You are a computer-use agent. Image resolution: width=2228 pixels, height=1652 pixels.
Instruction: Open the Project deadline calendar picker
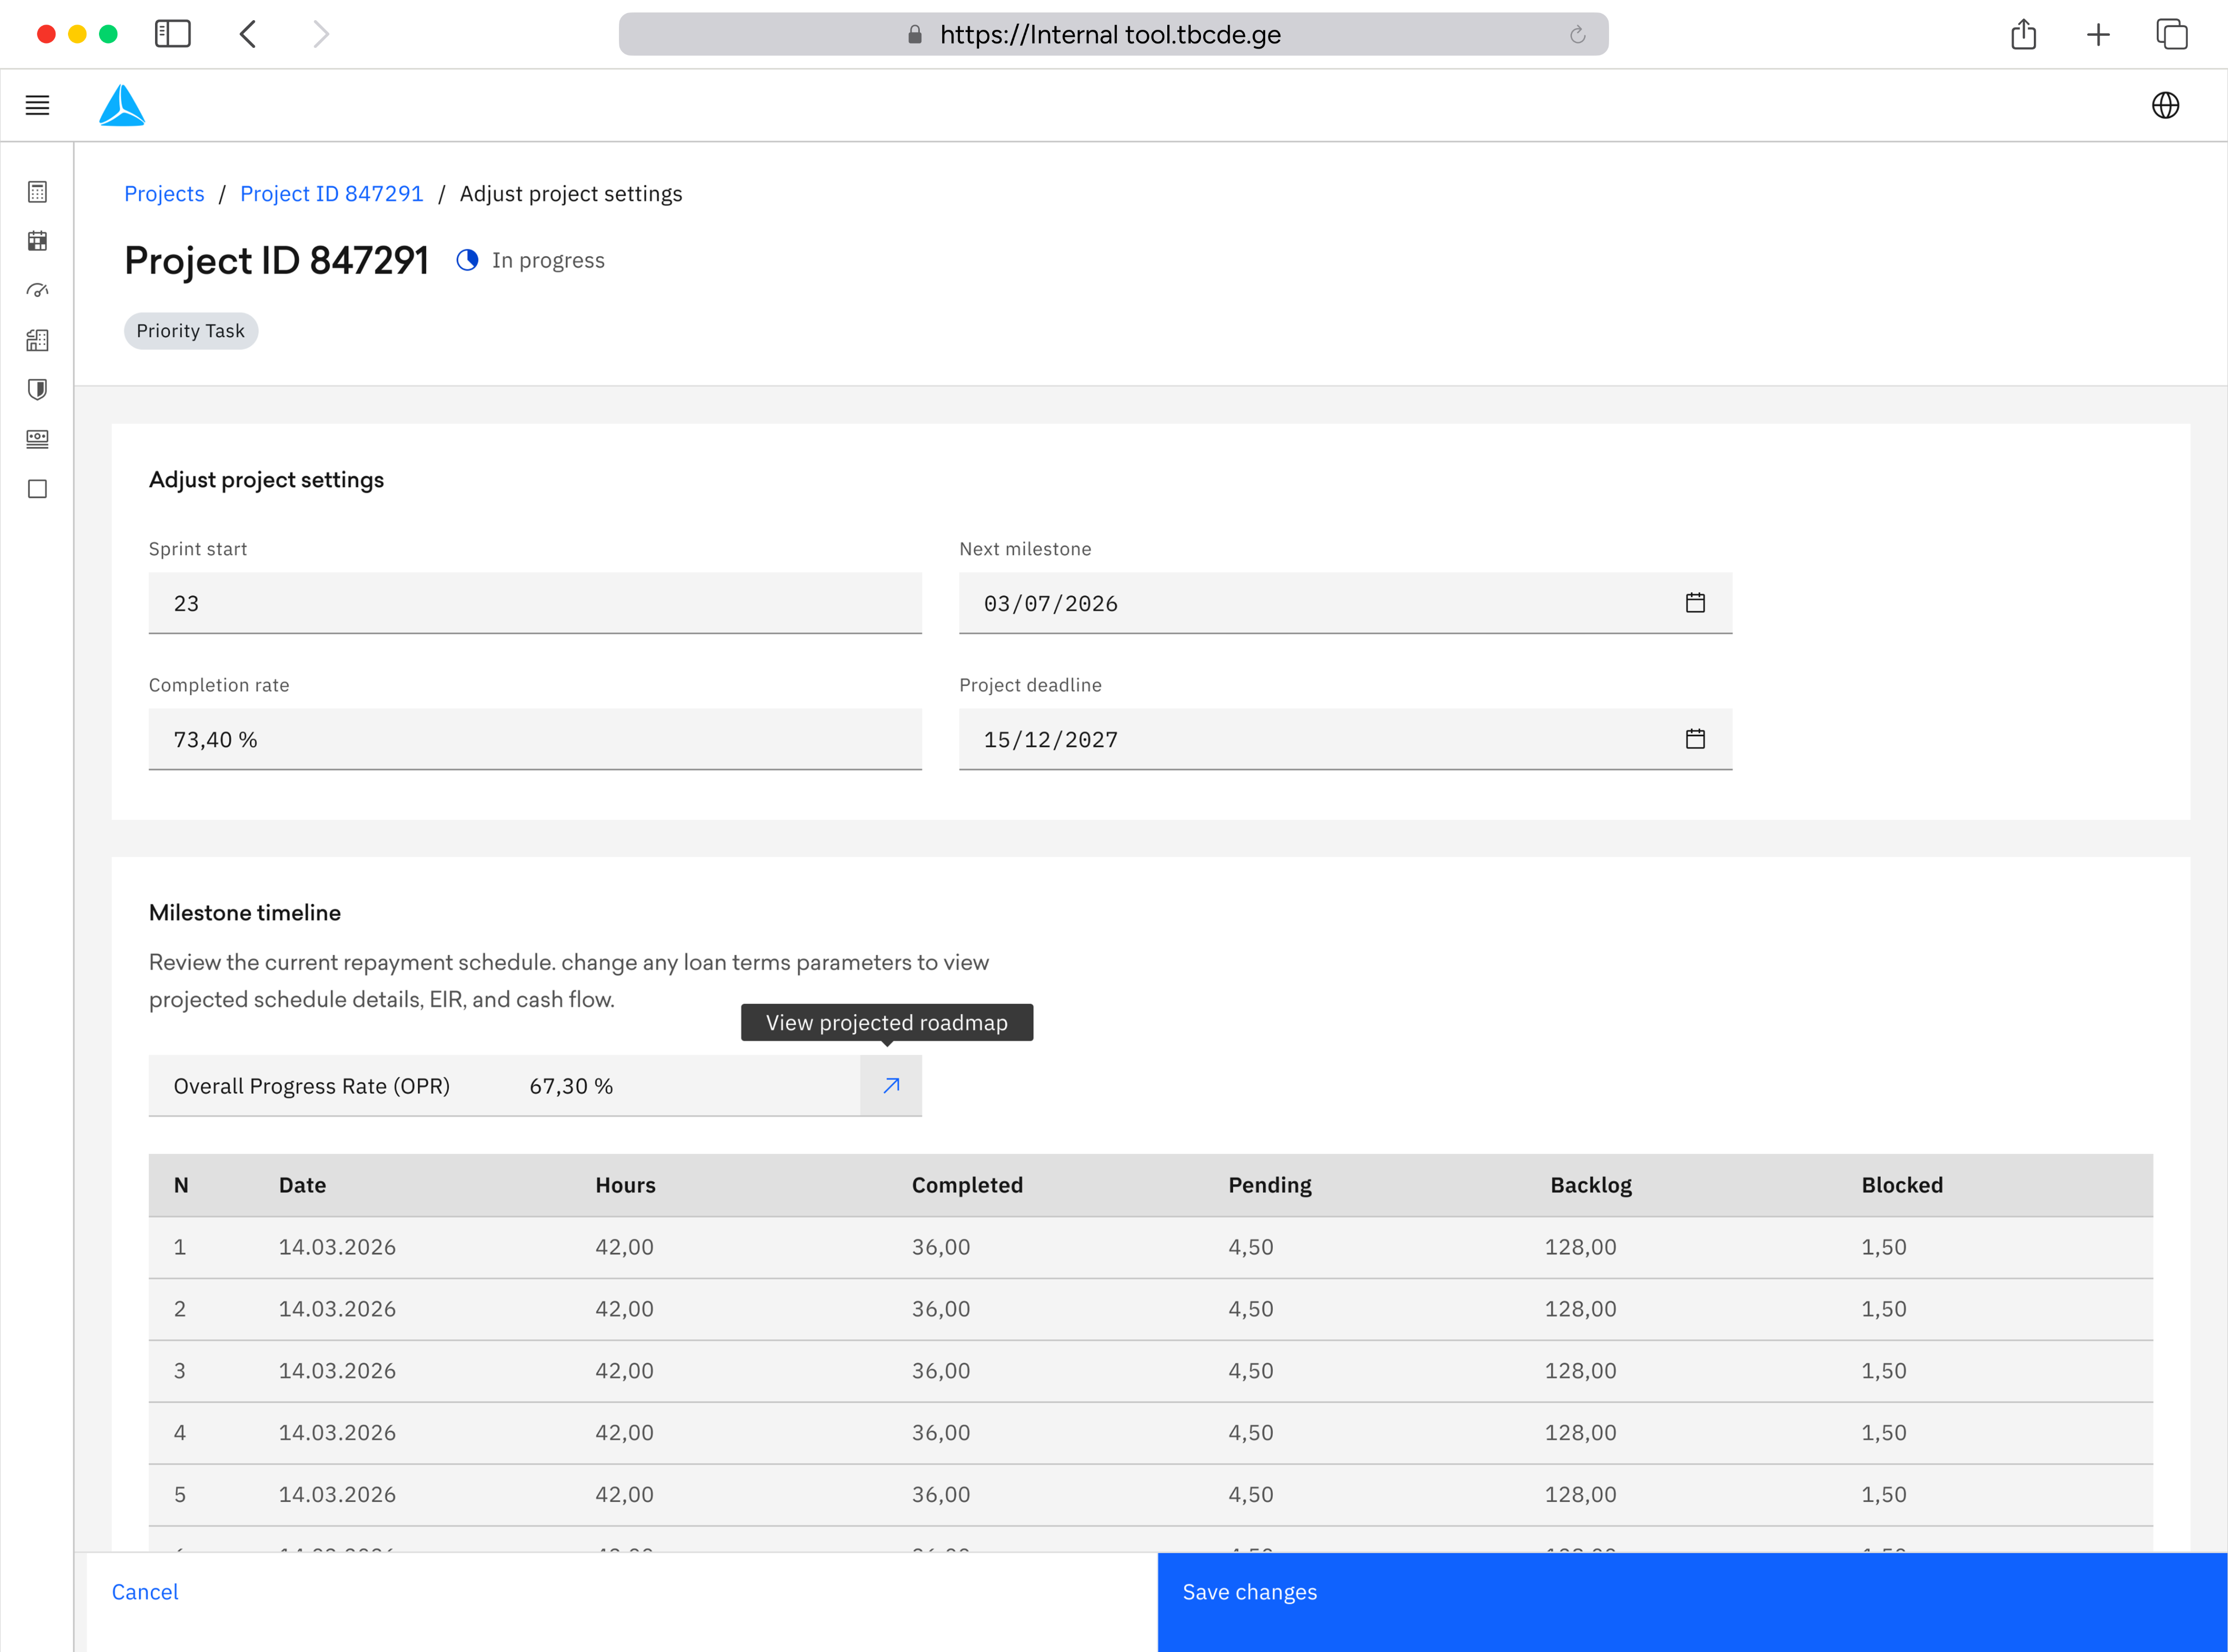tap(1695, 739)
